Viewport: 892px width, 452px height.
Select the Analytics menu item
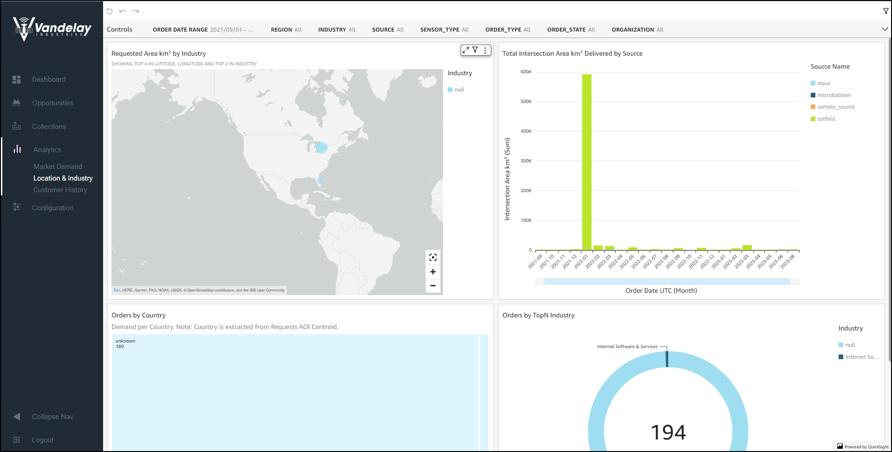47,150
